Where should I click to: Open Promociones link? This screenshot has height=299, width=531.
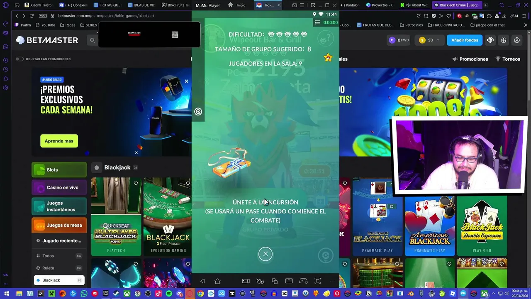pyautogui.click(x=470, y=59)
